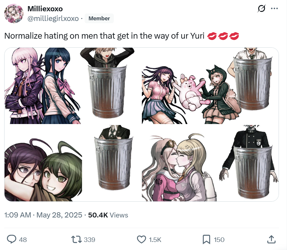Click the Milliexoxo display name
287x250 pixels.
point(45,9)
